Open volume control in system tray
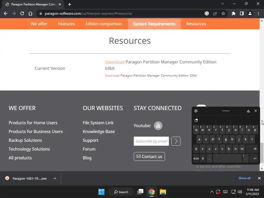 [240, 192]
